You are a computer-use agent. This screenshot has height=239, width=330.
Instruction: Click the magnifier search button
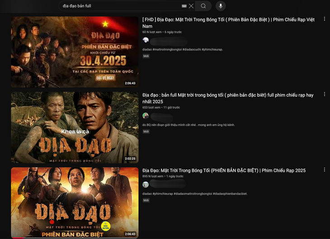203,6
